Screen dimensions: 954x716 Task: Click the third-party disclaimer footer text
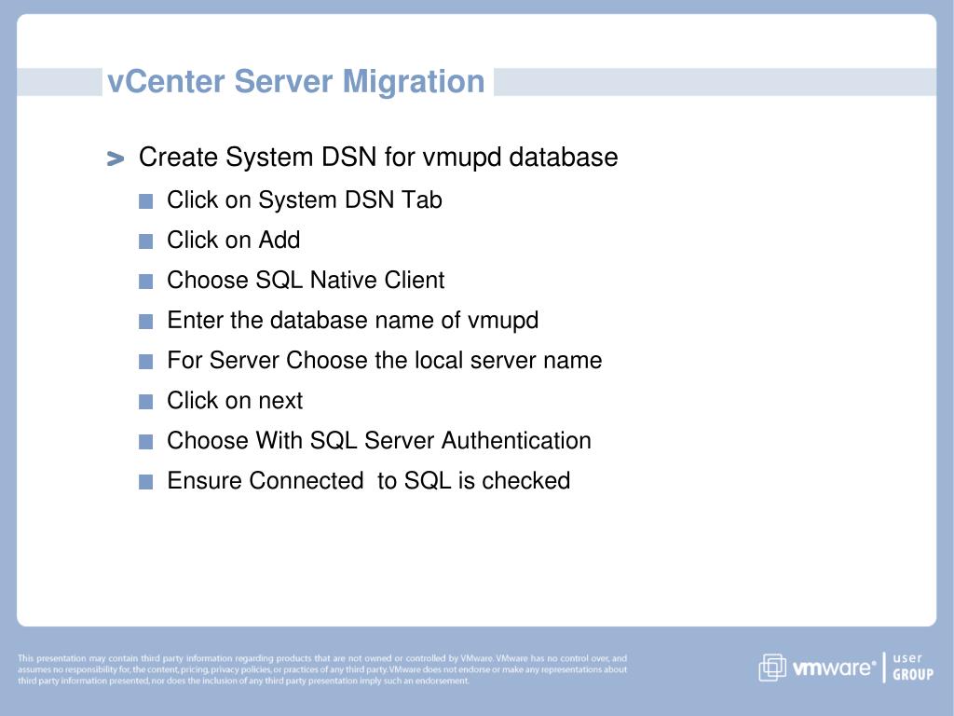[x=321, y=669]
